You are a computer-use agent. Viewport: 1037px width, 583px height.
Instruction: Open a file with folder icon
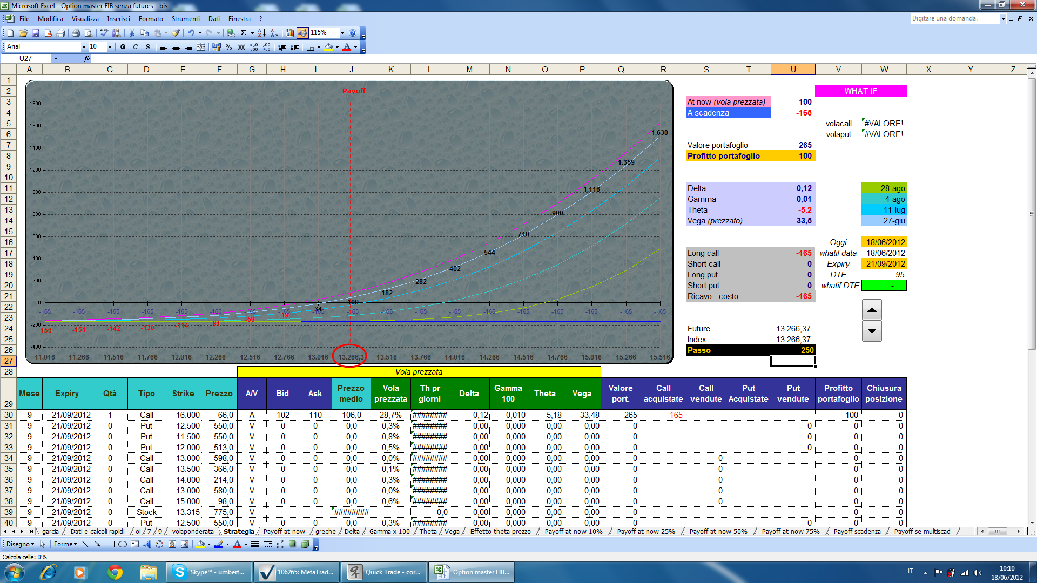click(23, 33)
